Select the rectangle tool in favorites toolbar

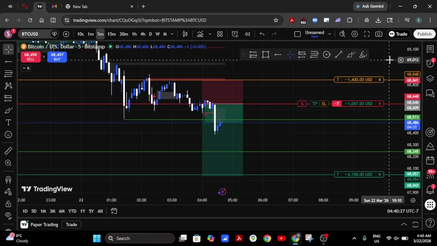(266, 55)
